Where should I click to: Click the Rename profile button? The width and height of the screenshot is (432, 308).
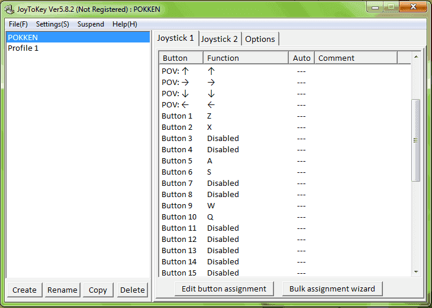pos(63,290)
